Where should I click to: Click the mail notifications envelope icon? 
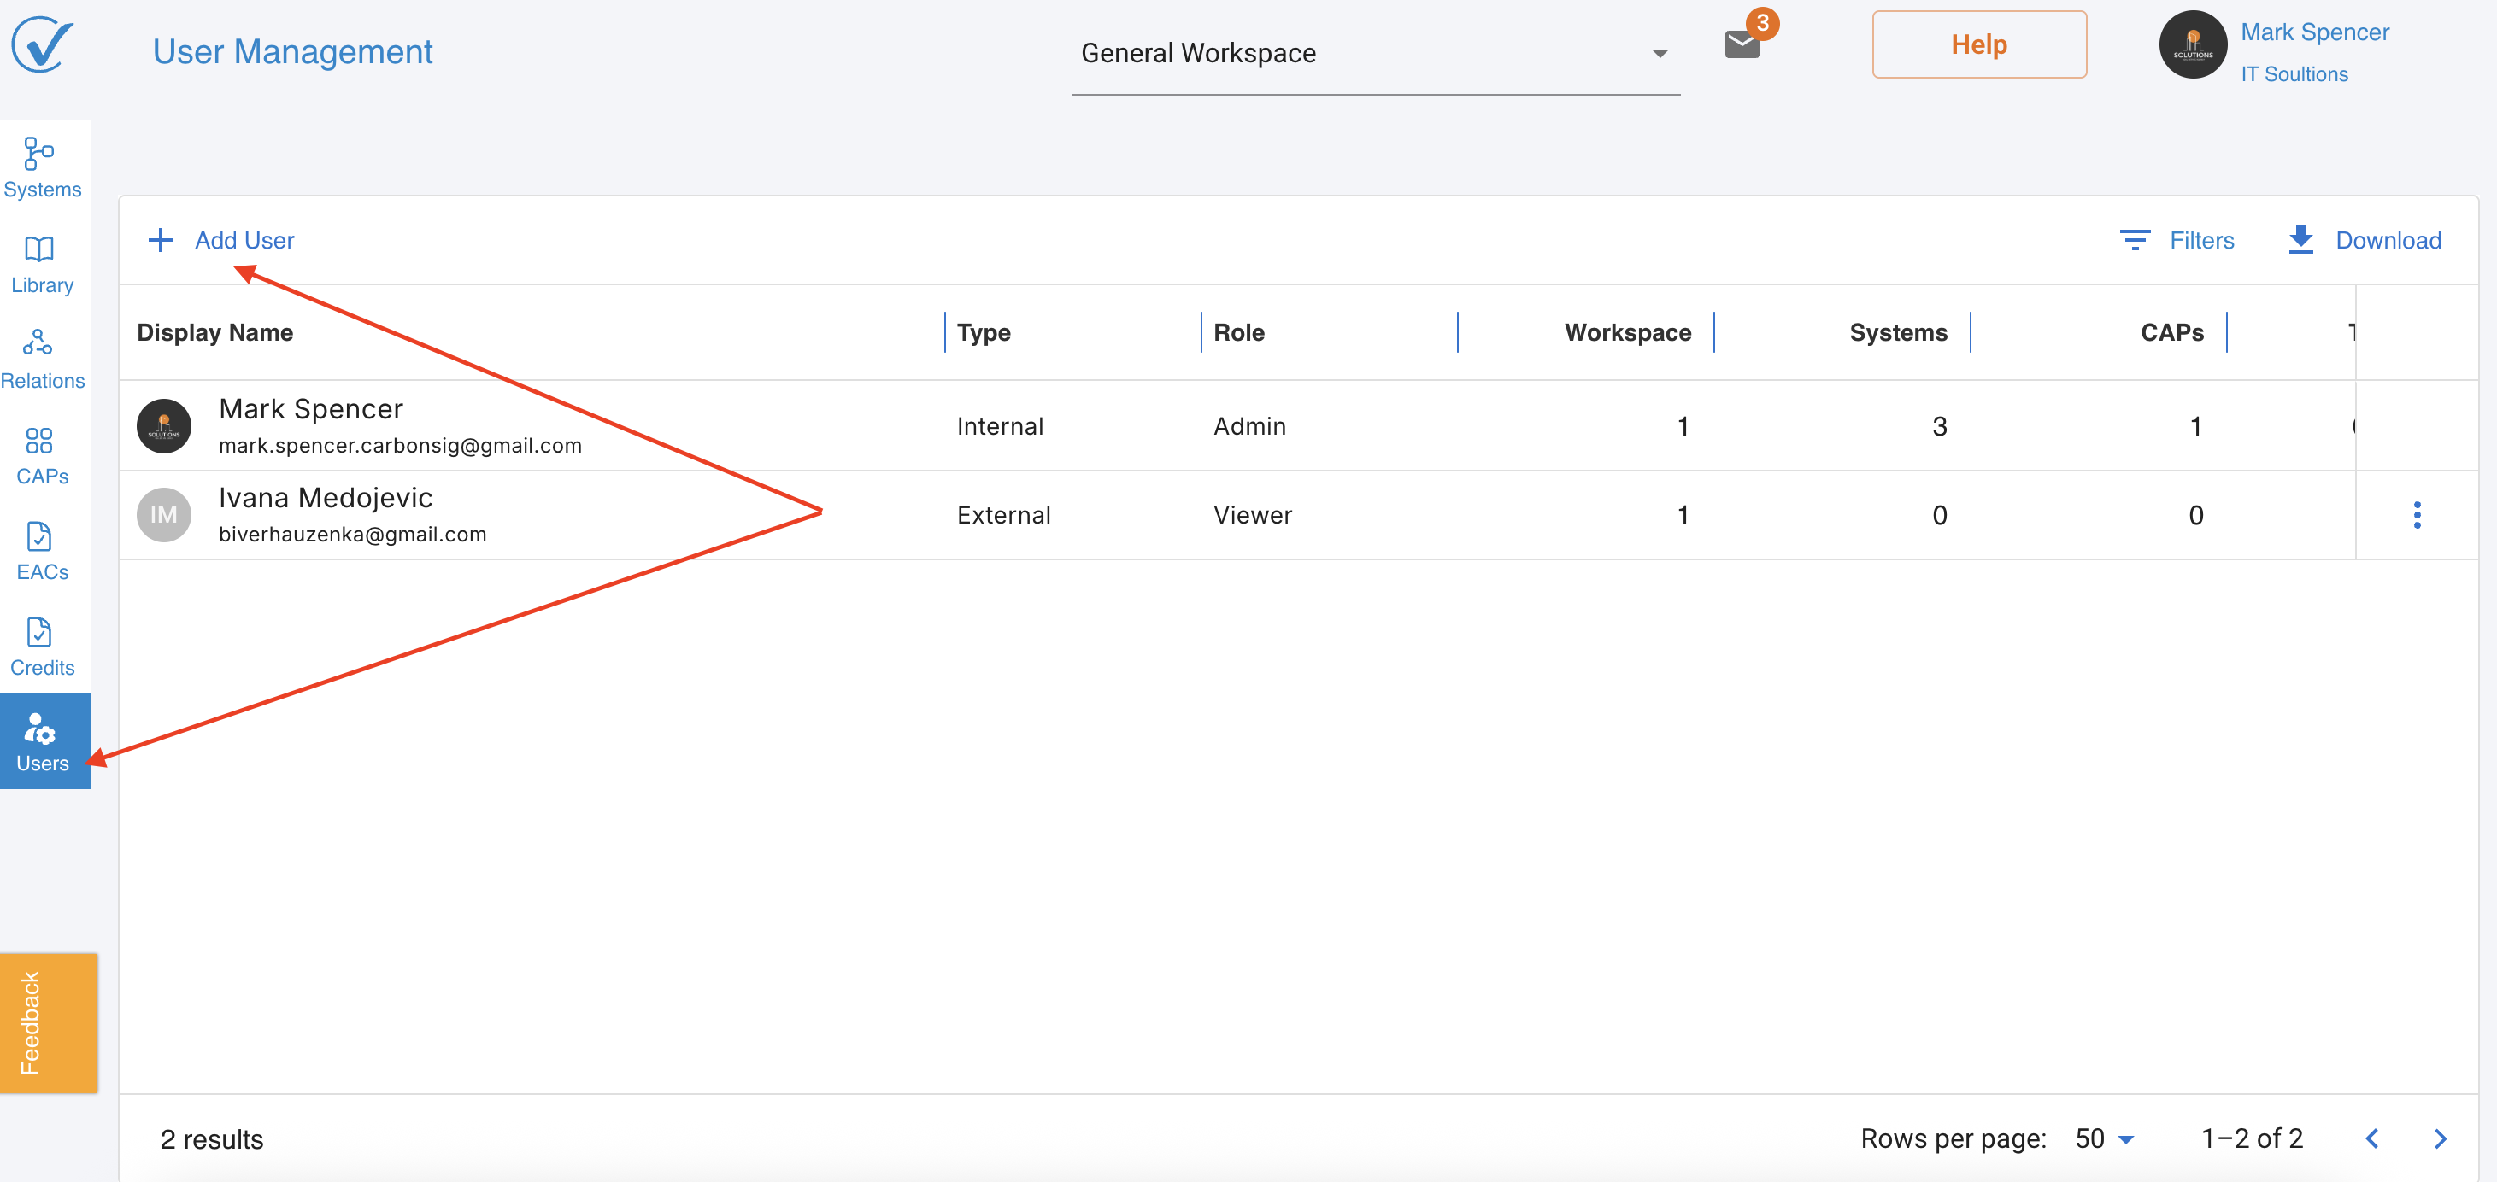point(1741,44)
